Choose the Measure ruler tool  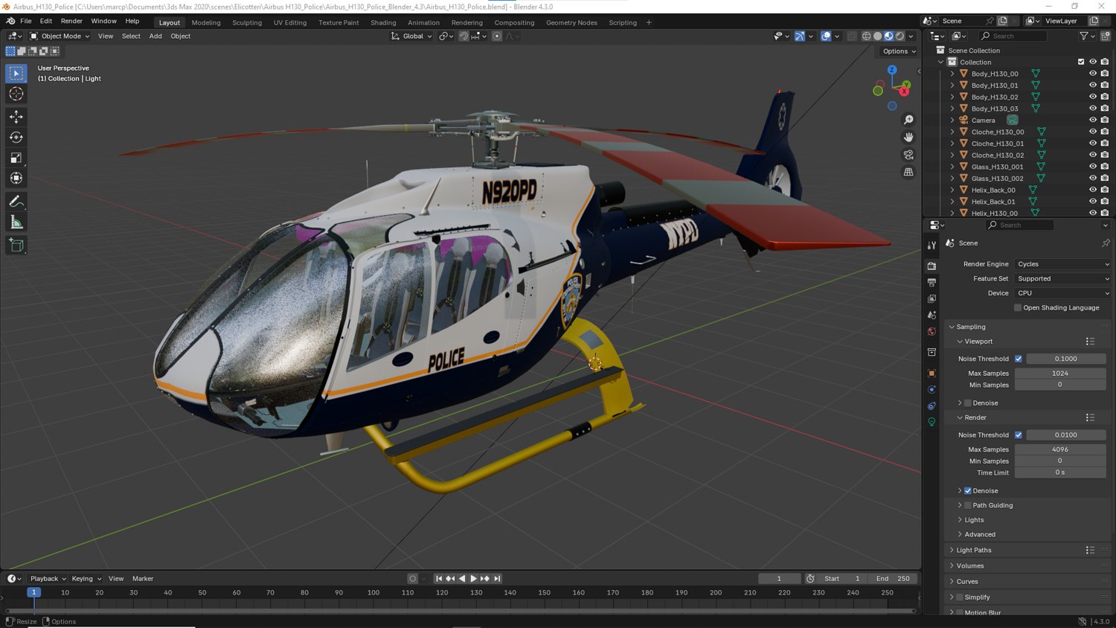pyautogui.click(x=16, y=222)
